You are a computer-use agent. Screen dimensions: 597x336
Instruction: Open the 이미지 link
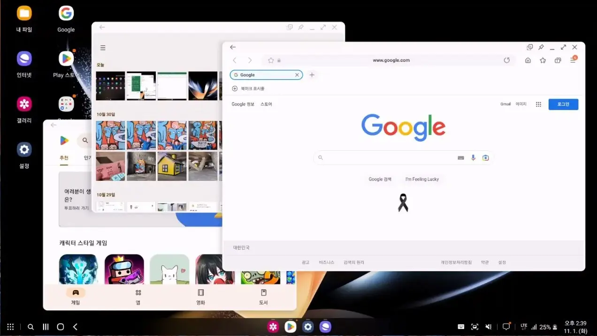(x=521, y=104)
